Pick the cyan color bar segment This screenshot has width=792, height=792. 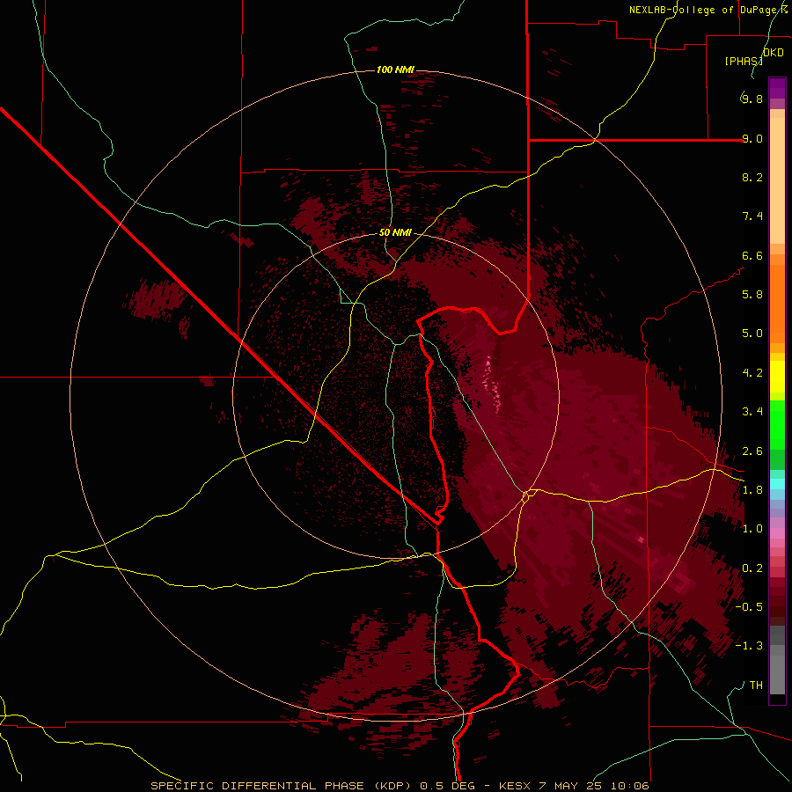tap(777, 484)
